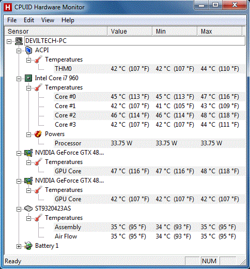Collapse the ST9320423AS node
Screen dimensions: 250x269
pyautogui.click(x=19, y=209)
